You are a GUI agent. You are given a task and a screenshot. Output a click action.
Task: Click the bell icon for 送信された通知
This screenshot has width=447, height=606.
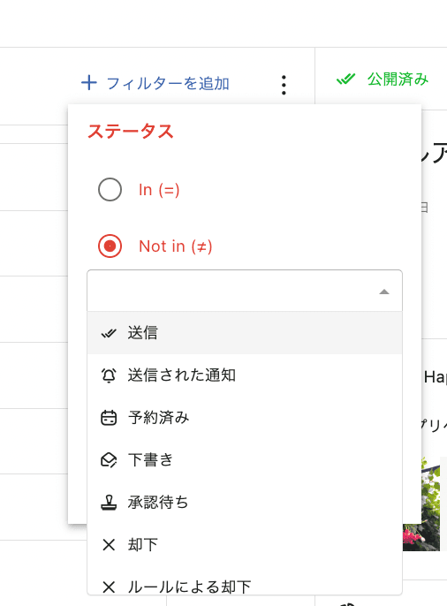(x=109, y=375)
